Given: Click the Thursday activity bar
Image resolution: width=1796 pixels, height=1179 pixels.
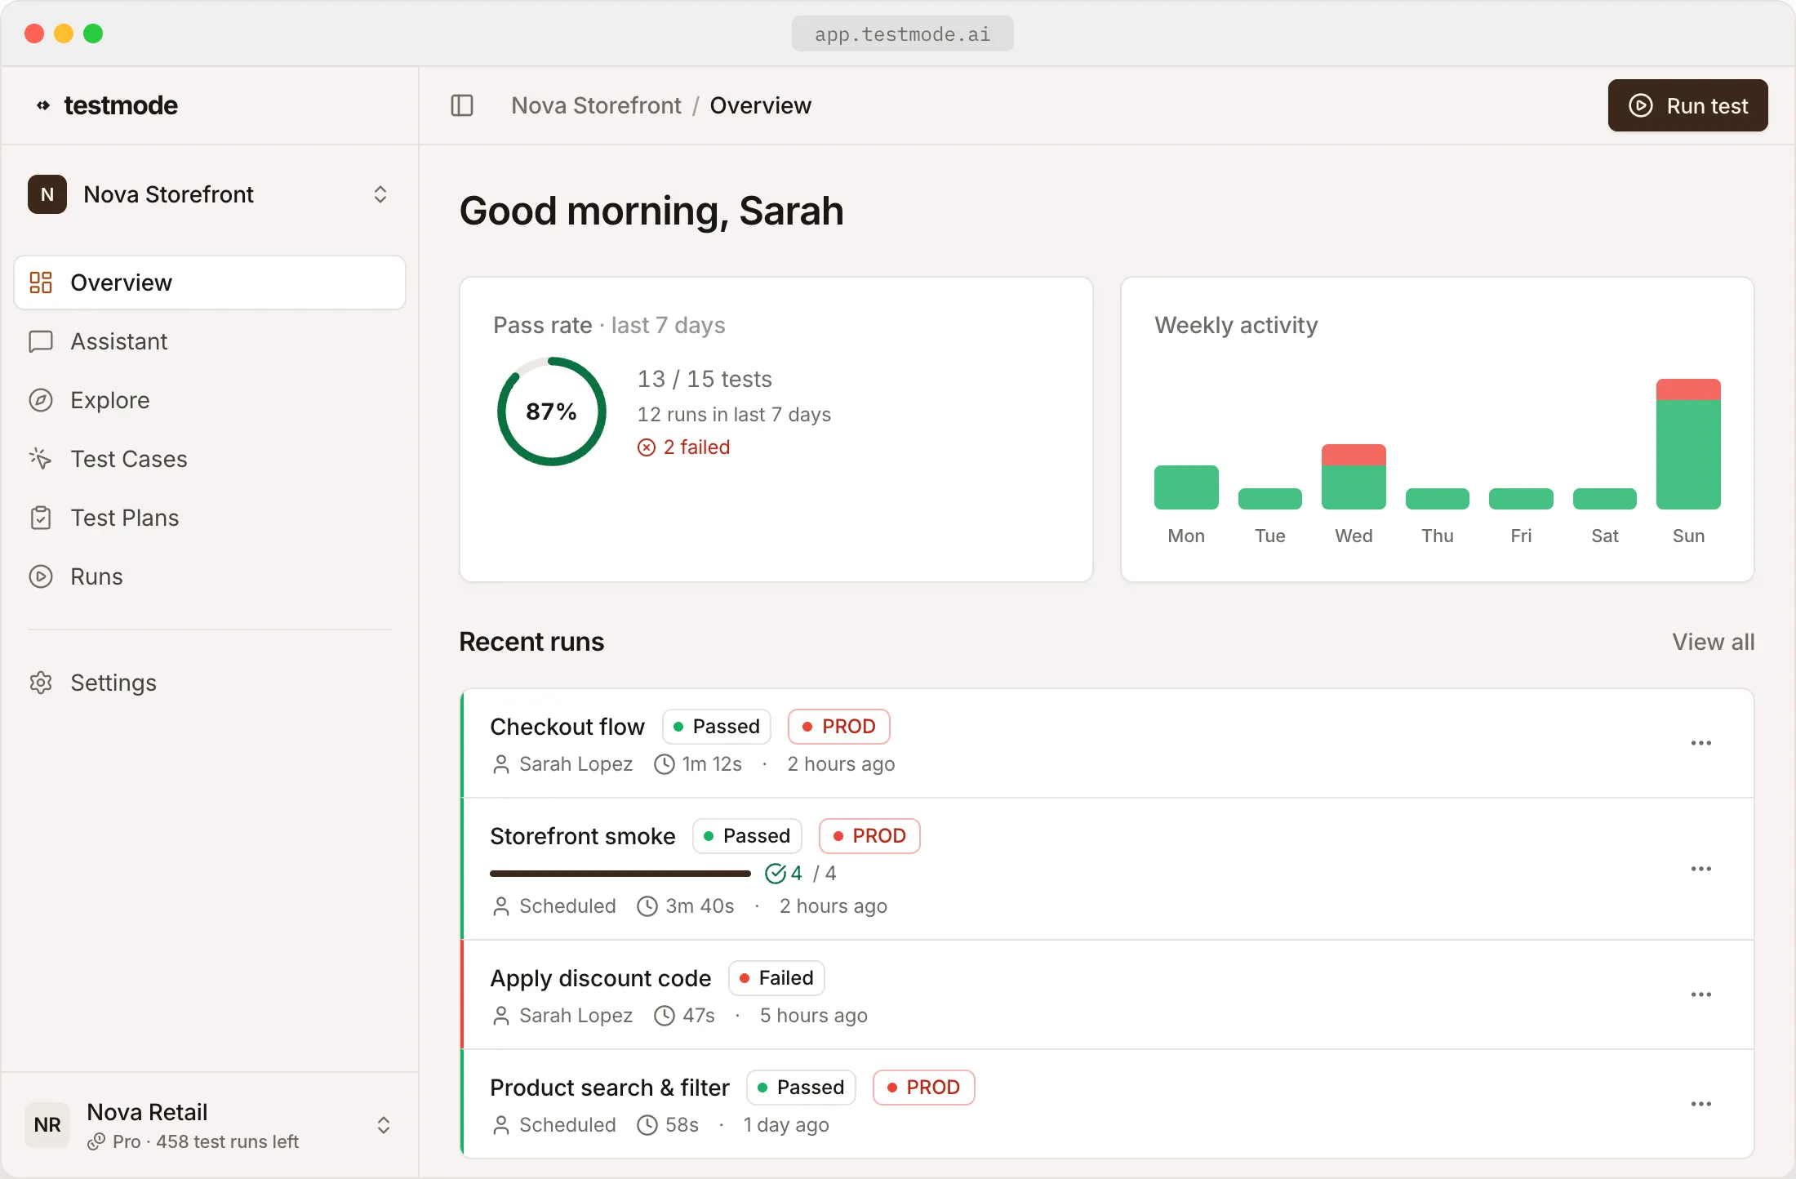Looking at the screenshot, I should point(1438,499).
